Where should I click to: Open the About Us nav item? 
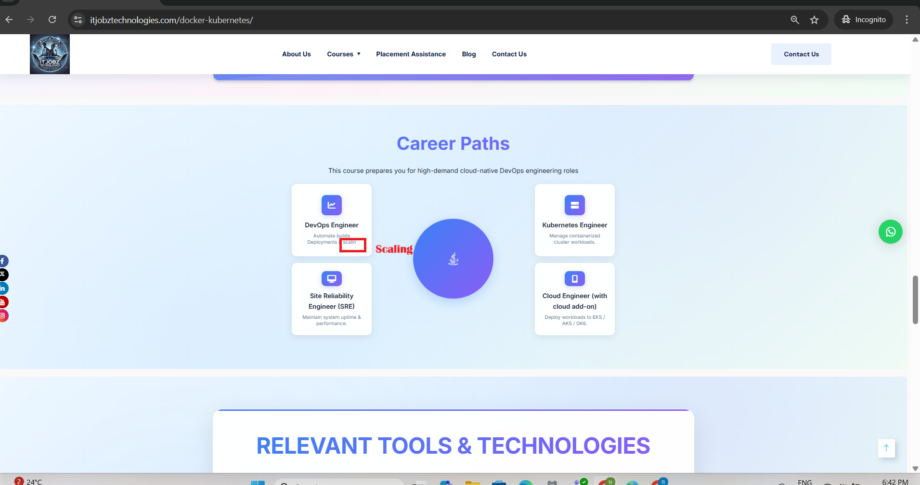296,54
